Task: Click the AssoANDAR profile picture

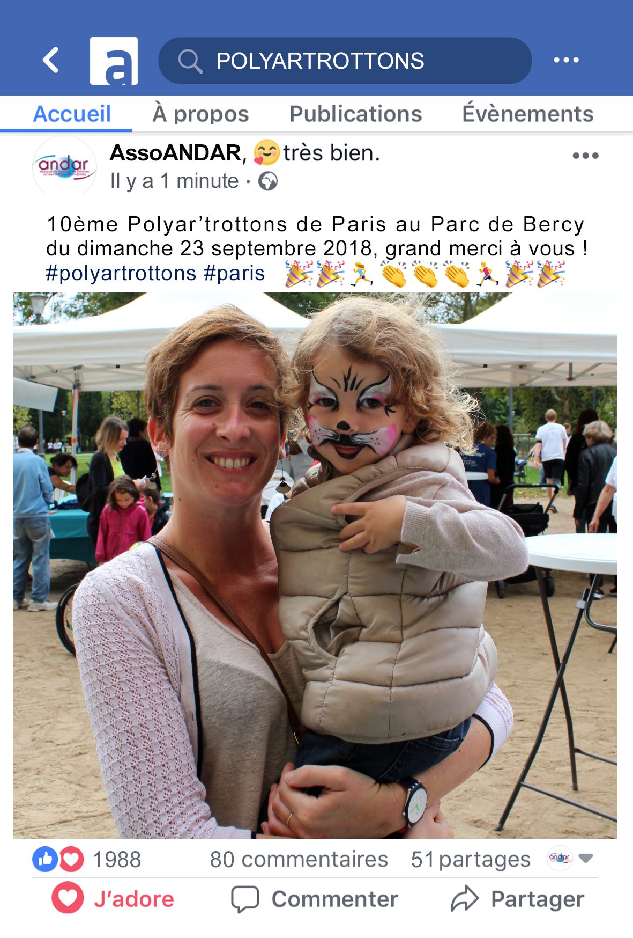Action: coord(64,166)
